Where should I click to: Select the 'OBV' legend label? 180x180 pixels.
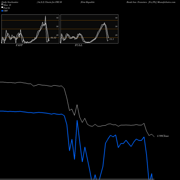click(6, 11)
